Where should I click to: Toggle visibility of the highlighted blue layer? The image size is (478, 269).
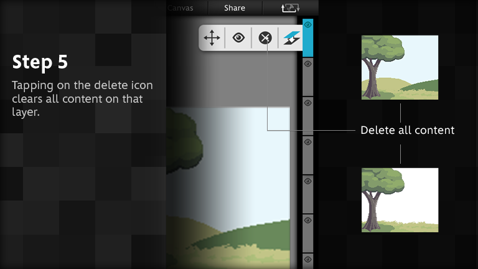point(308,25)
